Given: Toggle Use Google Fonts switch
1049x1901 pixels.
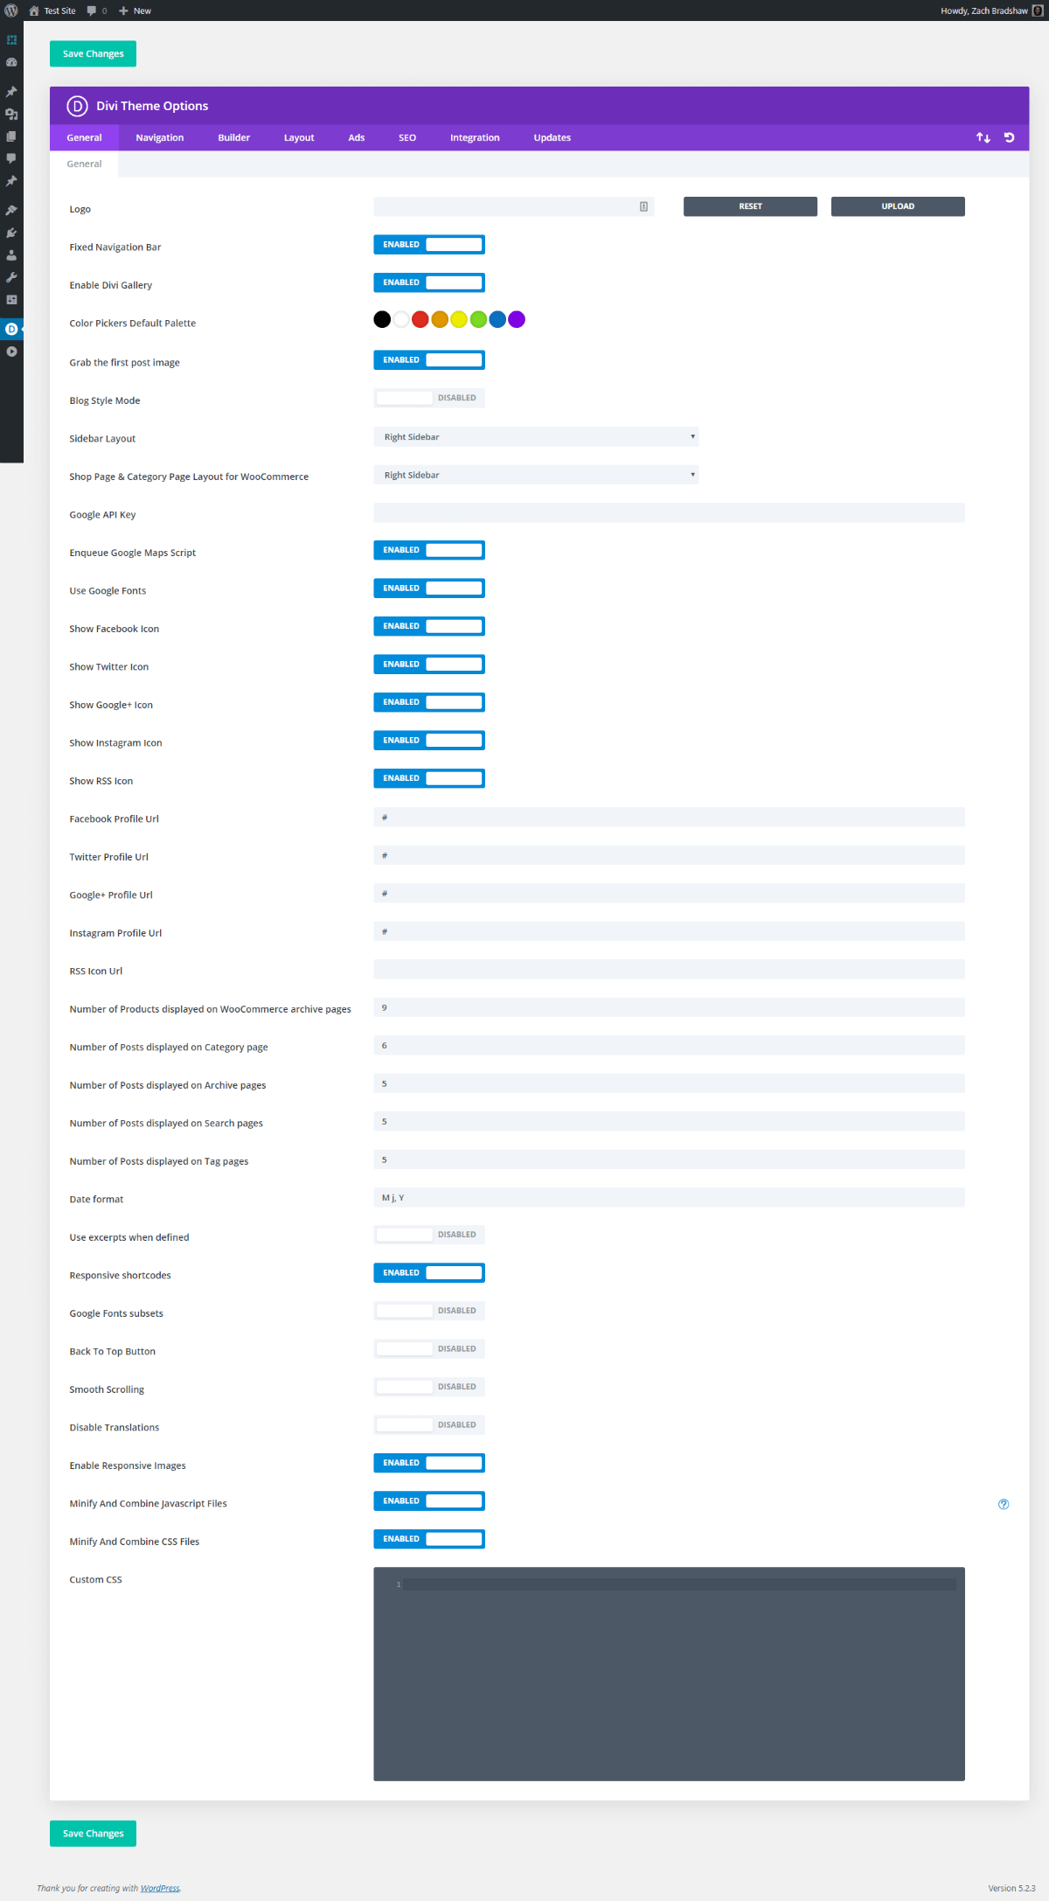Looking at the screenshot, I should click(429, 588).
